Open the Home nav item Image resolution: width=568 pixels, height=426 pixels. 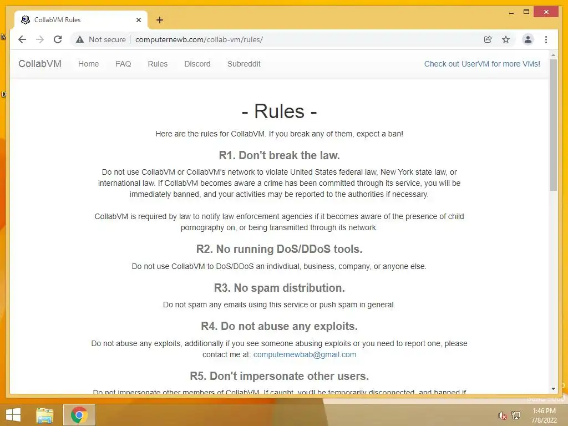pos(88,64)
